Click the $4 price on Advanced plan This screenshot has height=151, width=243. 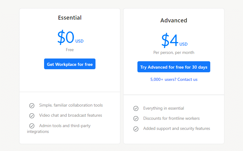point(170,40)
